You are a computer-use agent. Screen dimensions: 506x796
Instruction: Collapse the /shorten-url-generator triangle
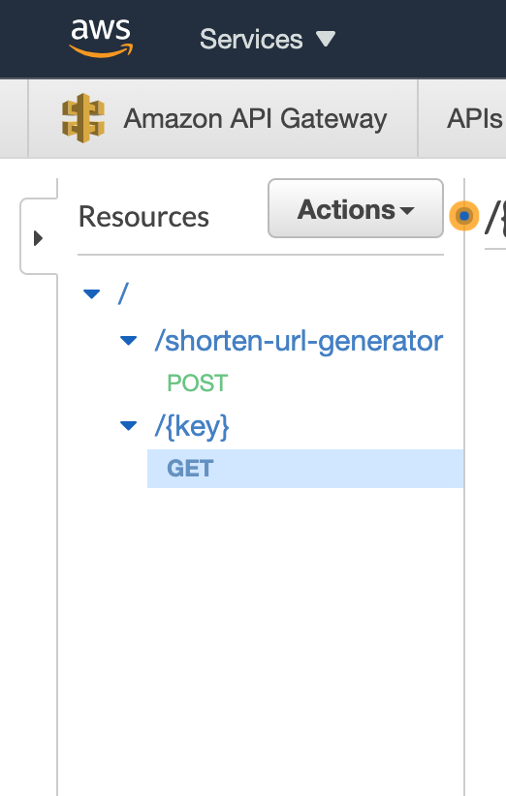(x=129, y=340)
